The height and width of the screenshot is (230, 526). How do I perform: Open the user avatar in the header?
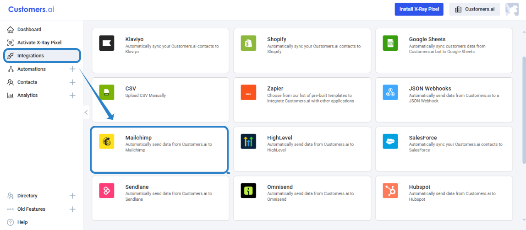click(512, 10)
